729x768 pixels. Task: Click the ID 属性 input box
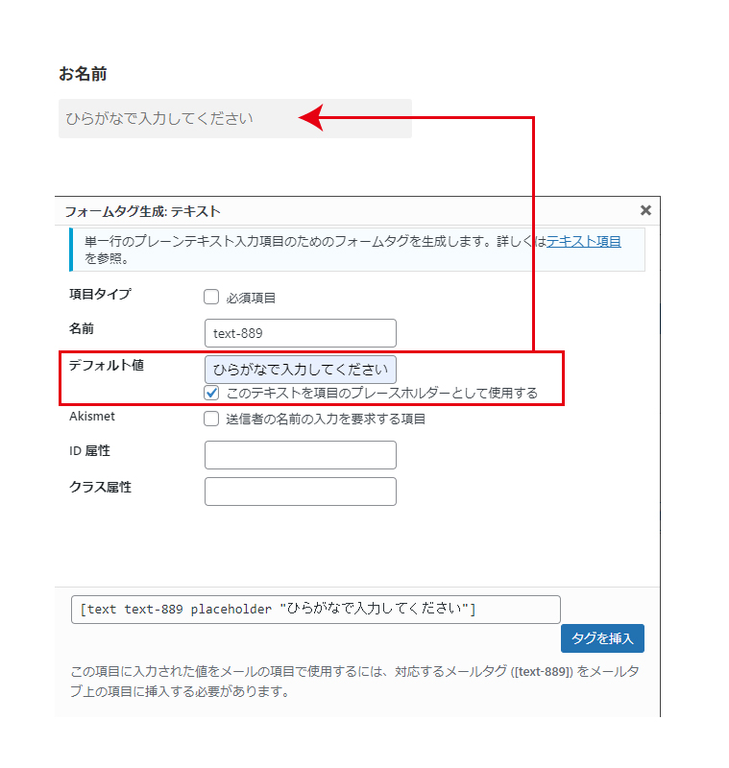pyautogui.click(x=300, y=455)
